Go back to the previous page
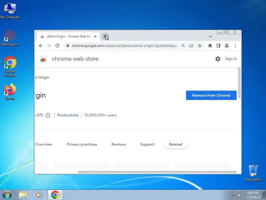 point(41,46)
